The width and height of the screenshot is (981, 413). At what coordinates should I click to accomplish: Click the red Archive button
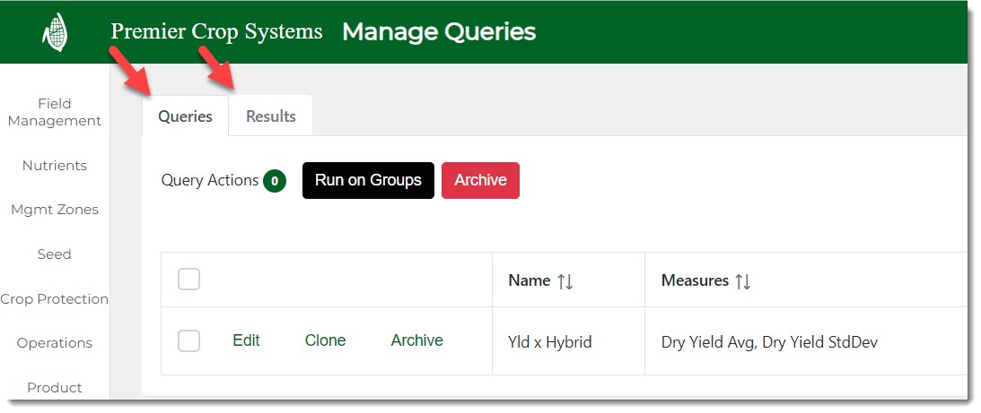(480, 180)
